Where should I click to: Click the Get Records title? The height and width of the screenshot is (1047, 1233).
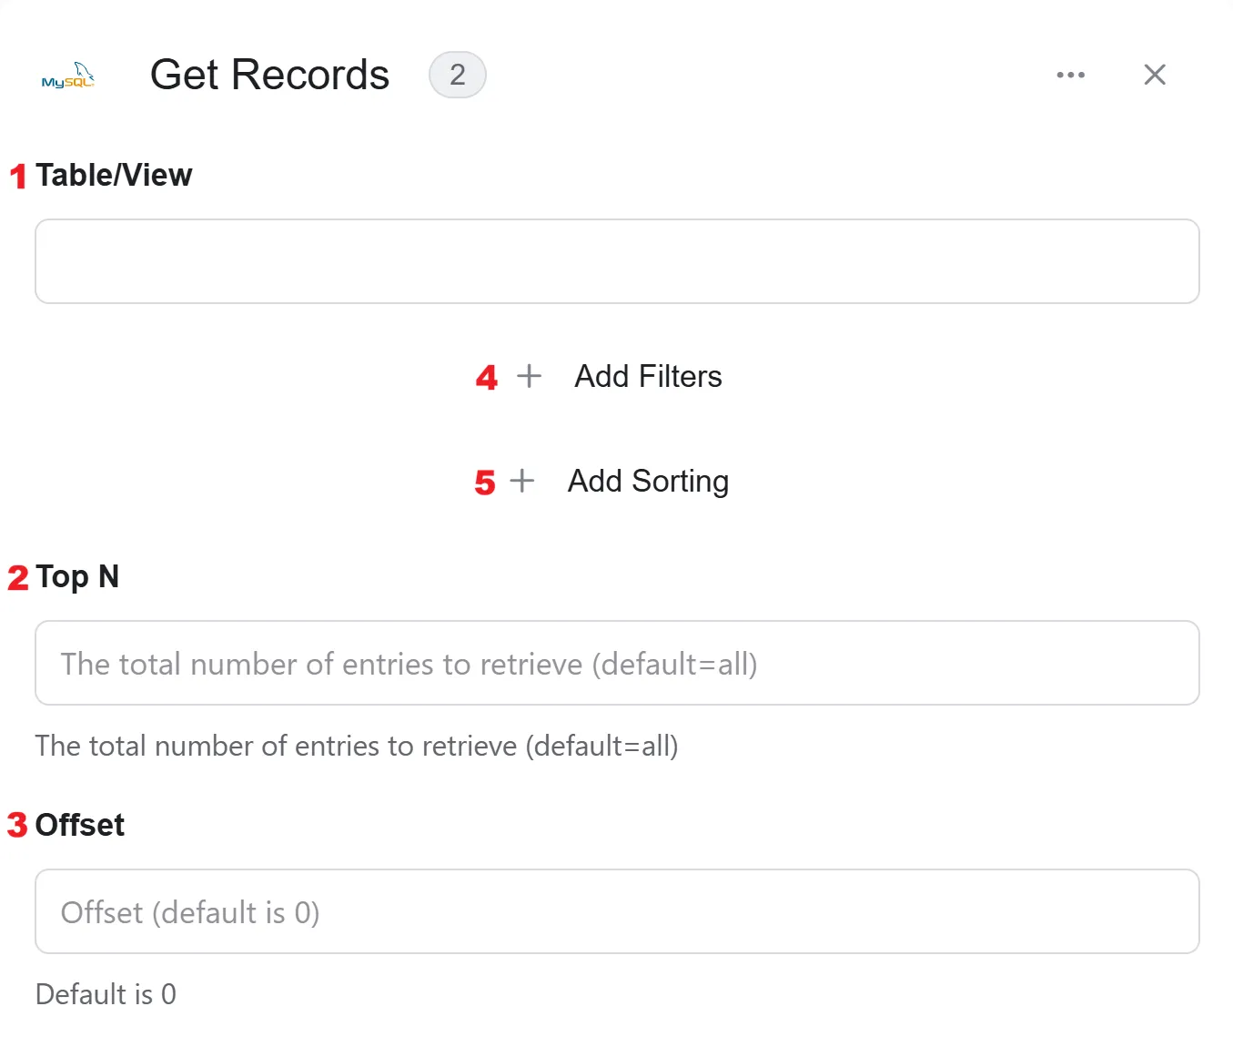(269, 75)
